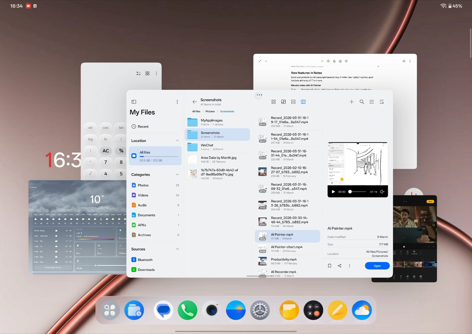This screenshot has height=334, width=472.
Task: Open the three-dot window handle atop My Files
Action: [259, 95]
